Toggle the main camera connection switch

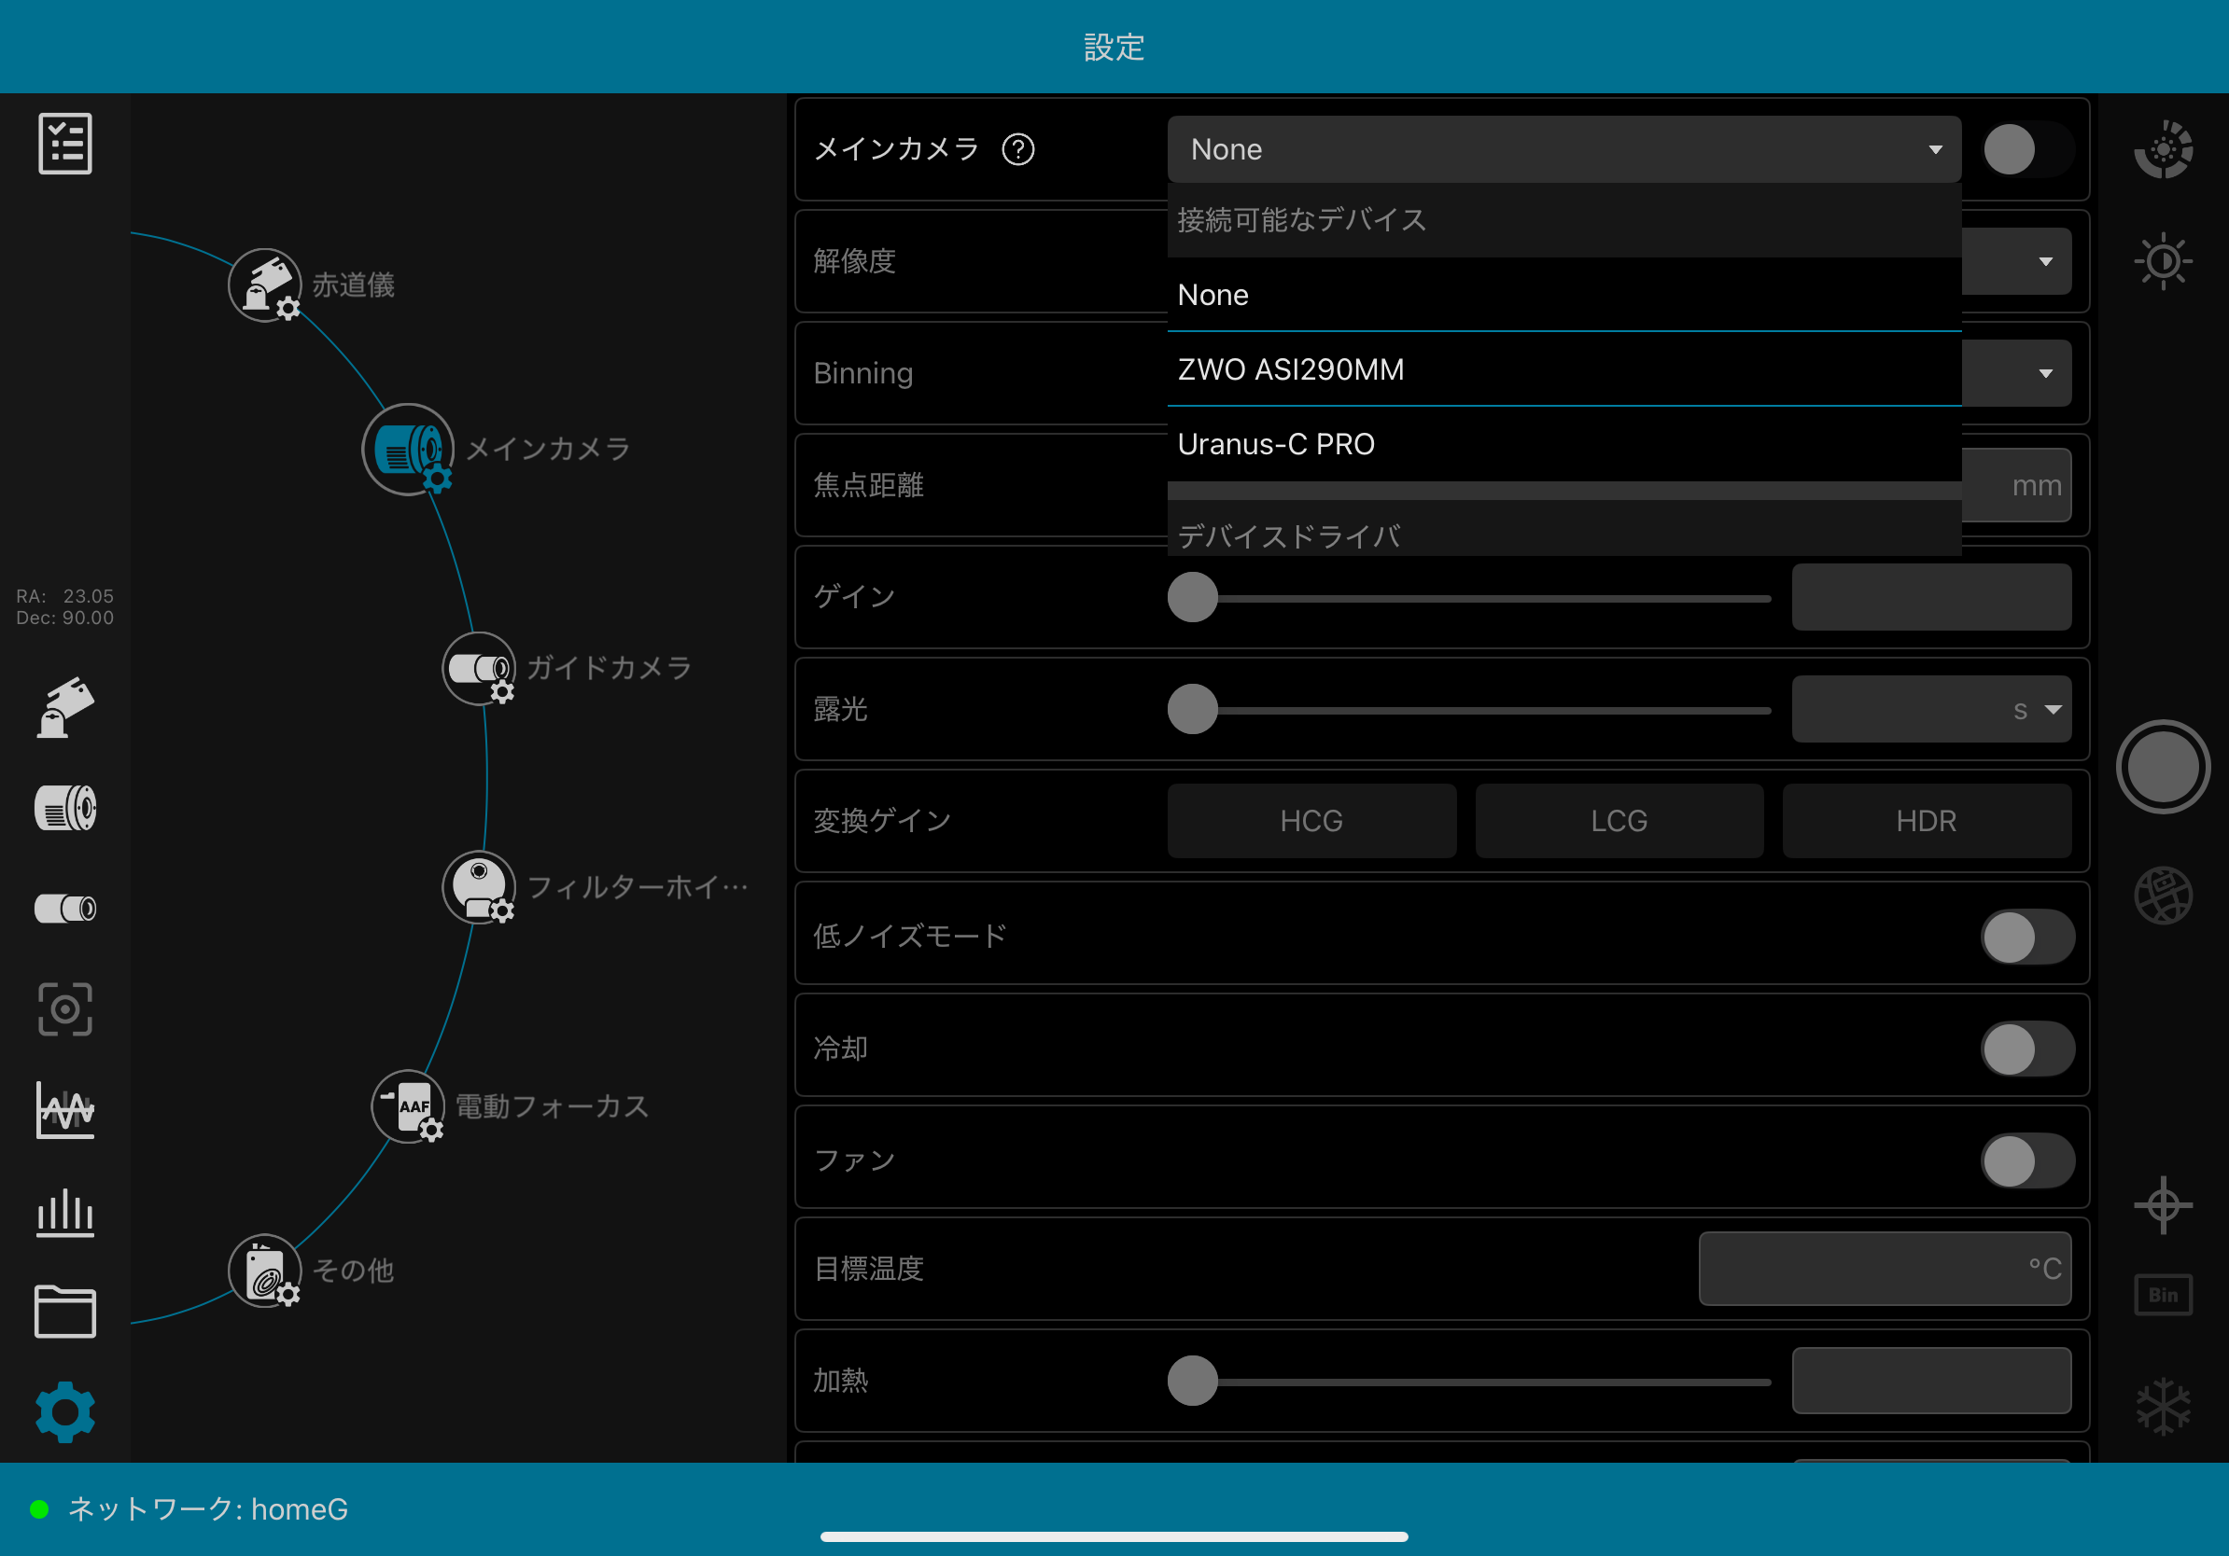[2027, 149]
